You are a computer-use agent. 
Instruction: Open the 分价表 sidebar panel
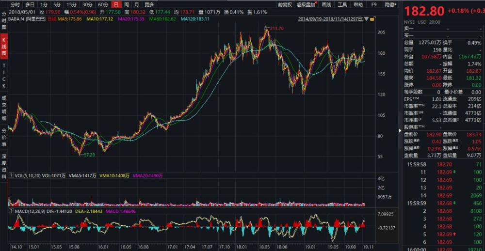coord(4,138)
